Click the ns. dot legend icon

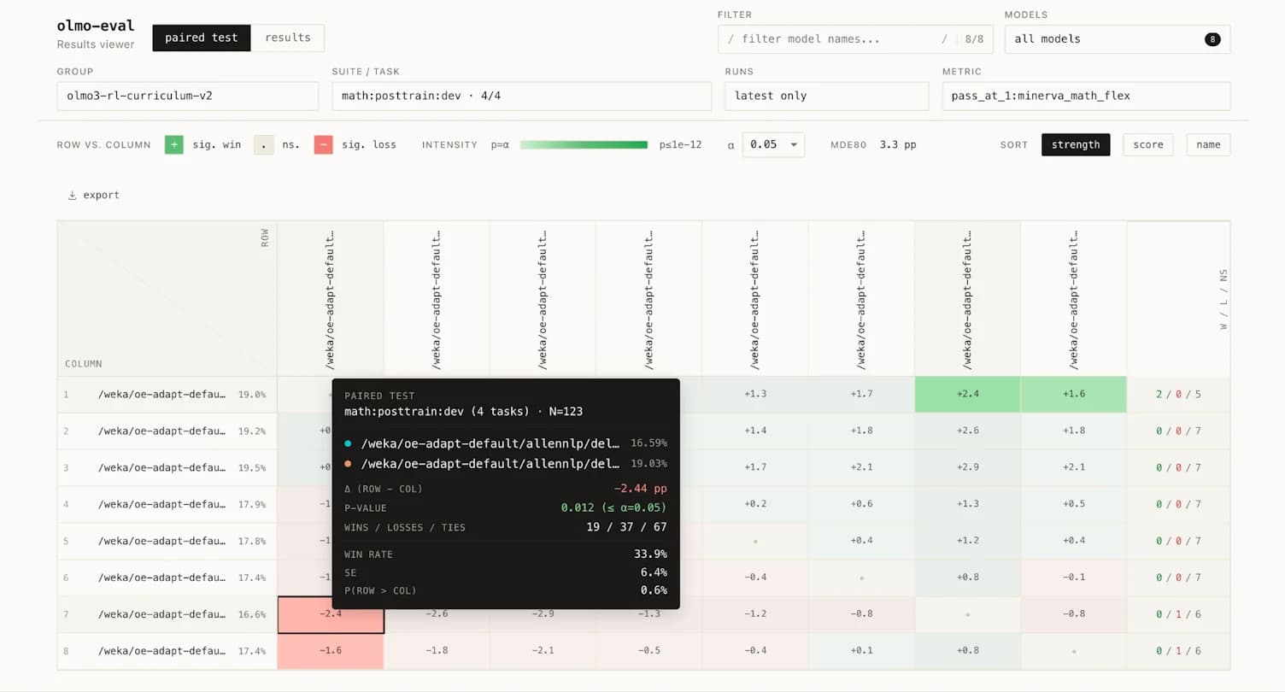point(263,144)
